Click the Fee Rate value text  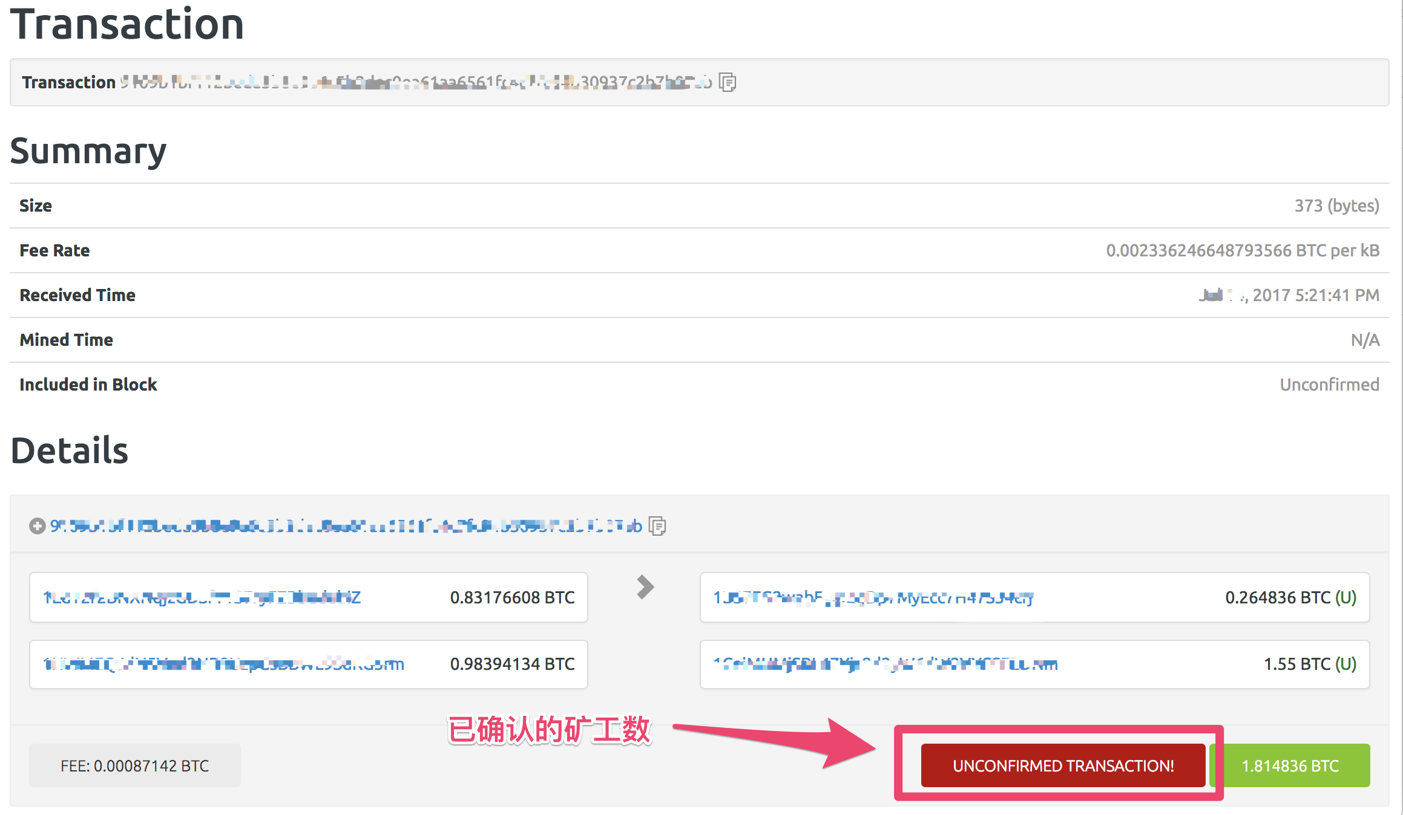coord(1242,250)
